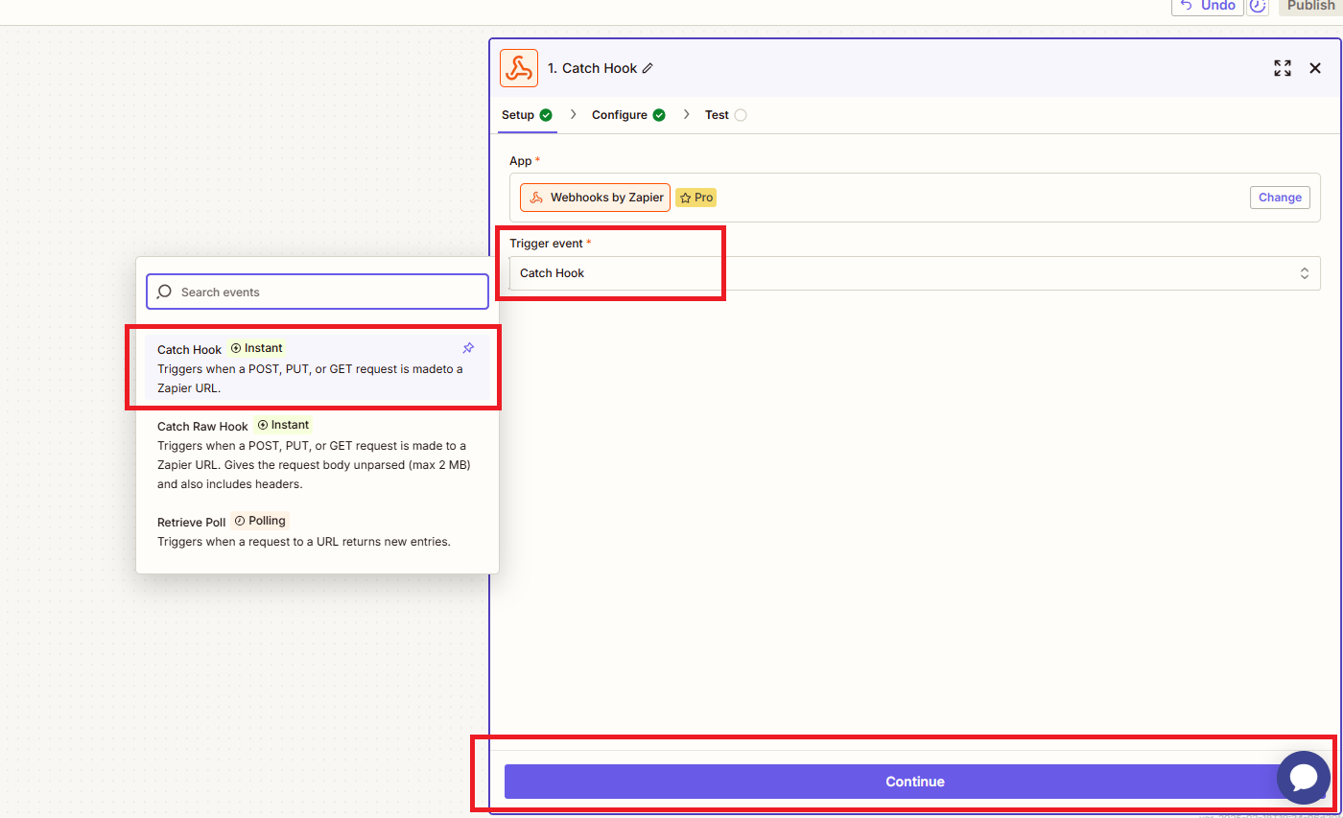The height and width of the screenshot is (818, 1343).
Task: Open version history clock icon
Action: [x=1258, y=6]
